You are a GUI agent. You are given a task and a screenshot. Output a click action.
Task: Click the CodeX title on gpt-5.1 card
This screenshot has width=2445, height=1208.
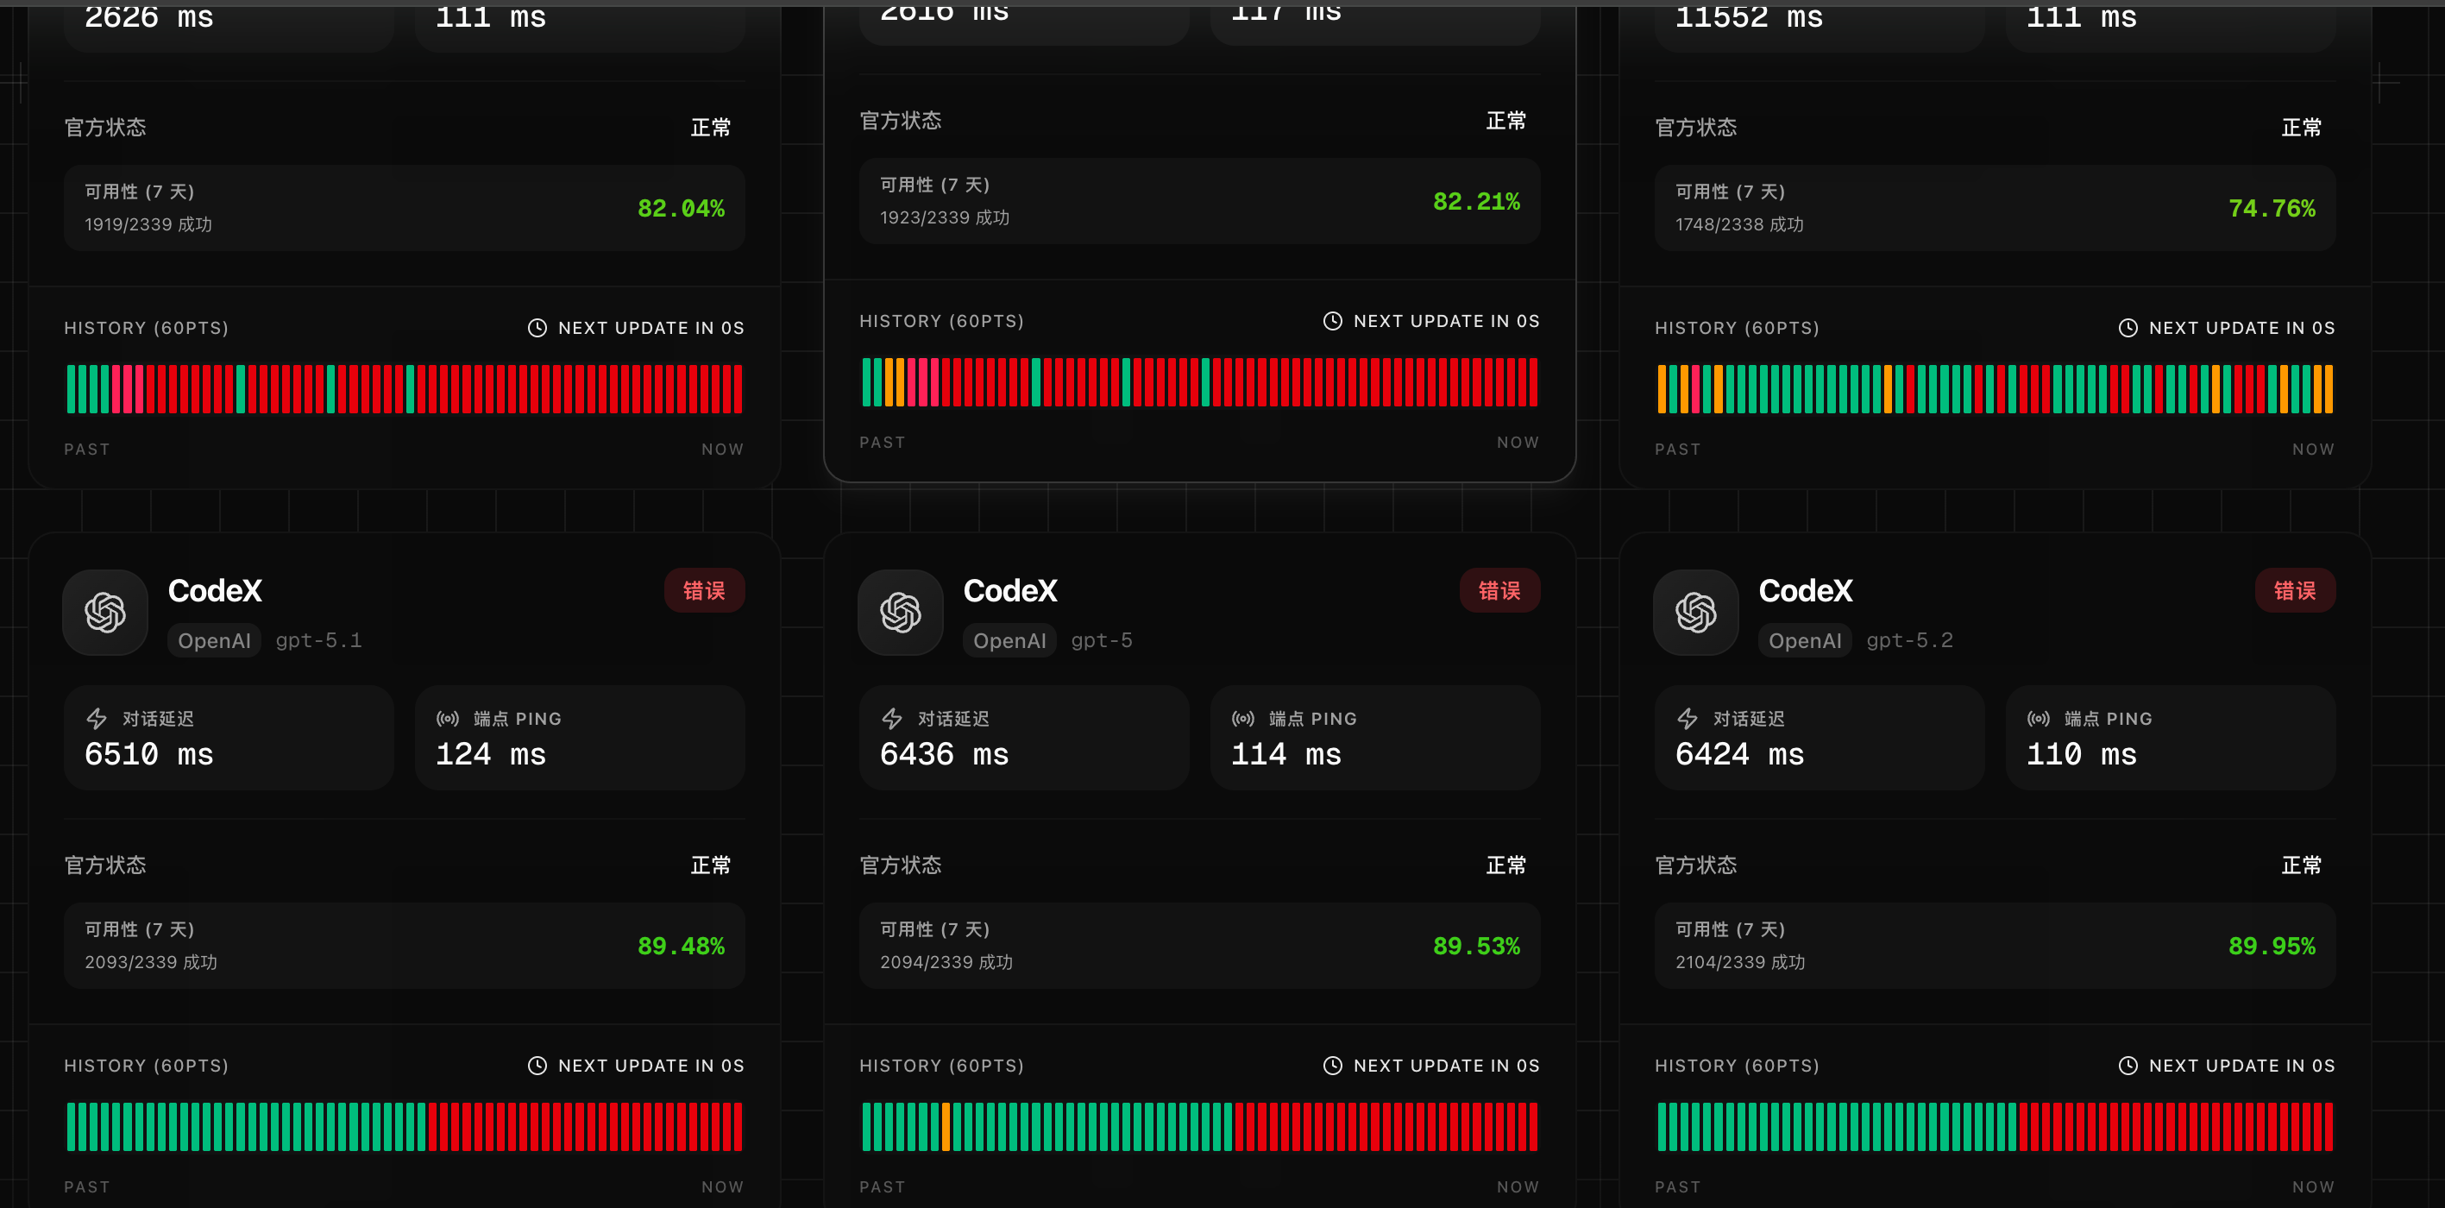[x=215, y=590]
